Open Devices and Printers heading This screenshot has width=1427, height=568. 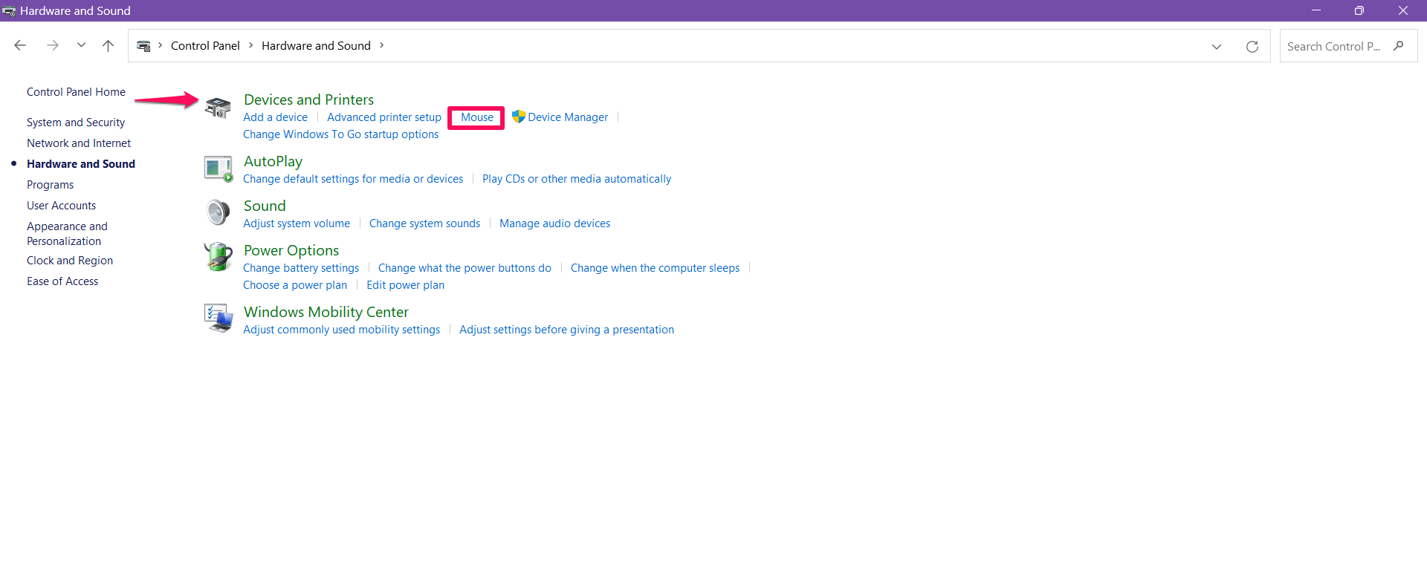tap(308, 99)
